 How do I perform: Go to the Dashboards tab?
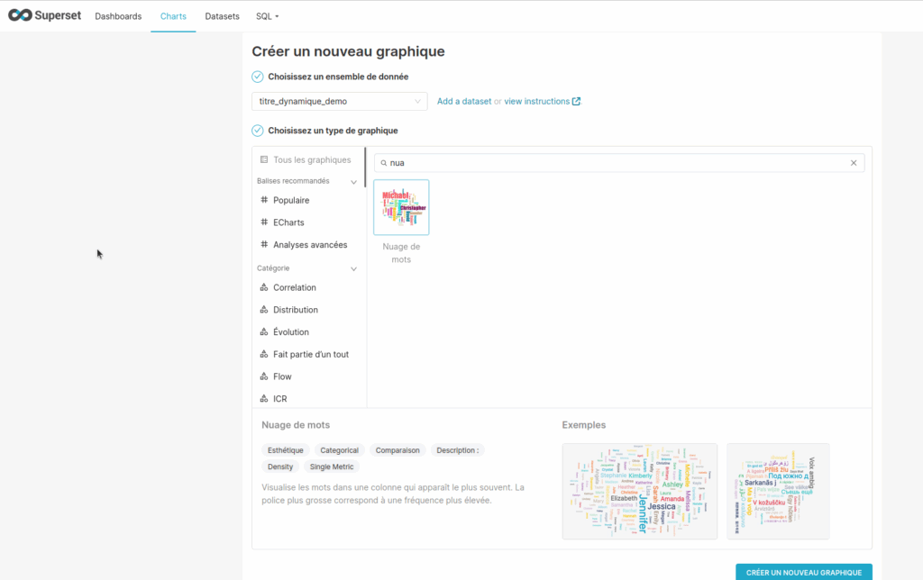pyautogui.click(x=118, y=16)
